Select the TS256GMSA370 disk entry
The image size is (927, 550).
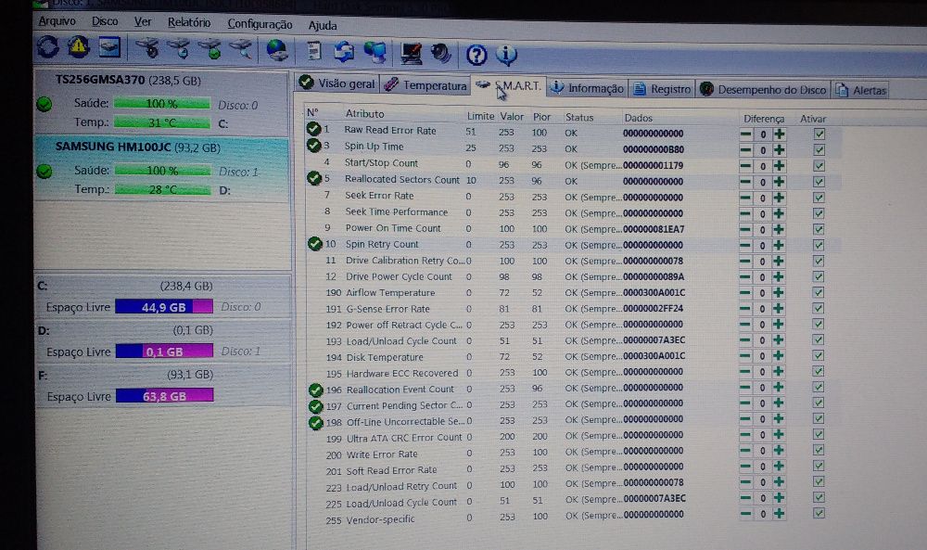coord(162,102)
